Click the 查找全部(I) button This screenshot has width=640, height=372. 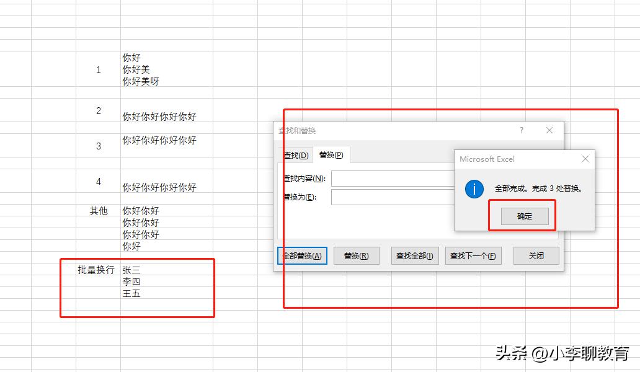click(414, 255)
